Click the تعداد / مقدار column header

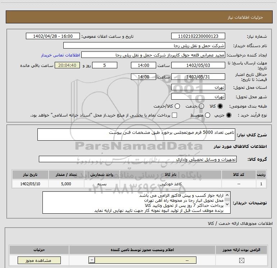[66, 174]
